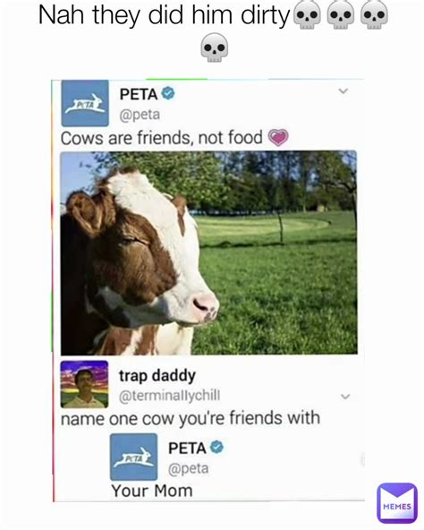This screenshot has height=530, width=424.
Task: Open the MEMES app logo badge
Action: pos(397,503)
